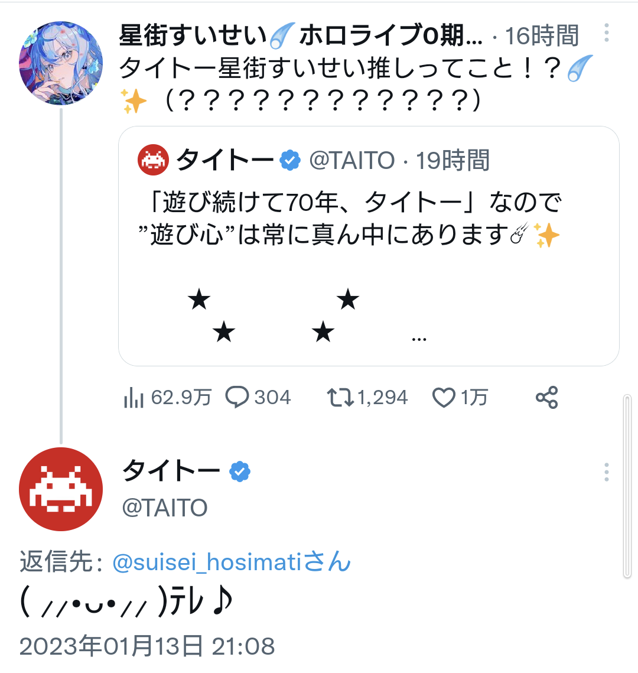
Task: Click the 16時間 timestamp on Suisei's tweet
Action: pos(542,37)
